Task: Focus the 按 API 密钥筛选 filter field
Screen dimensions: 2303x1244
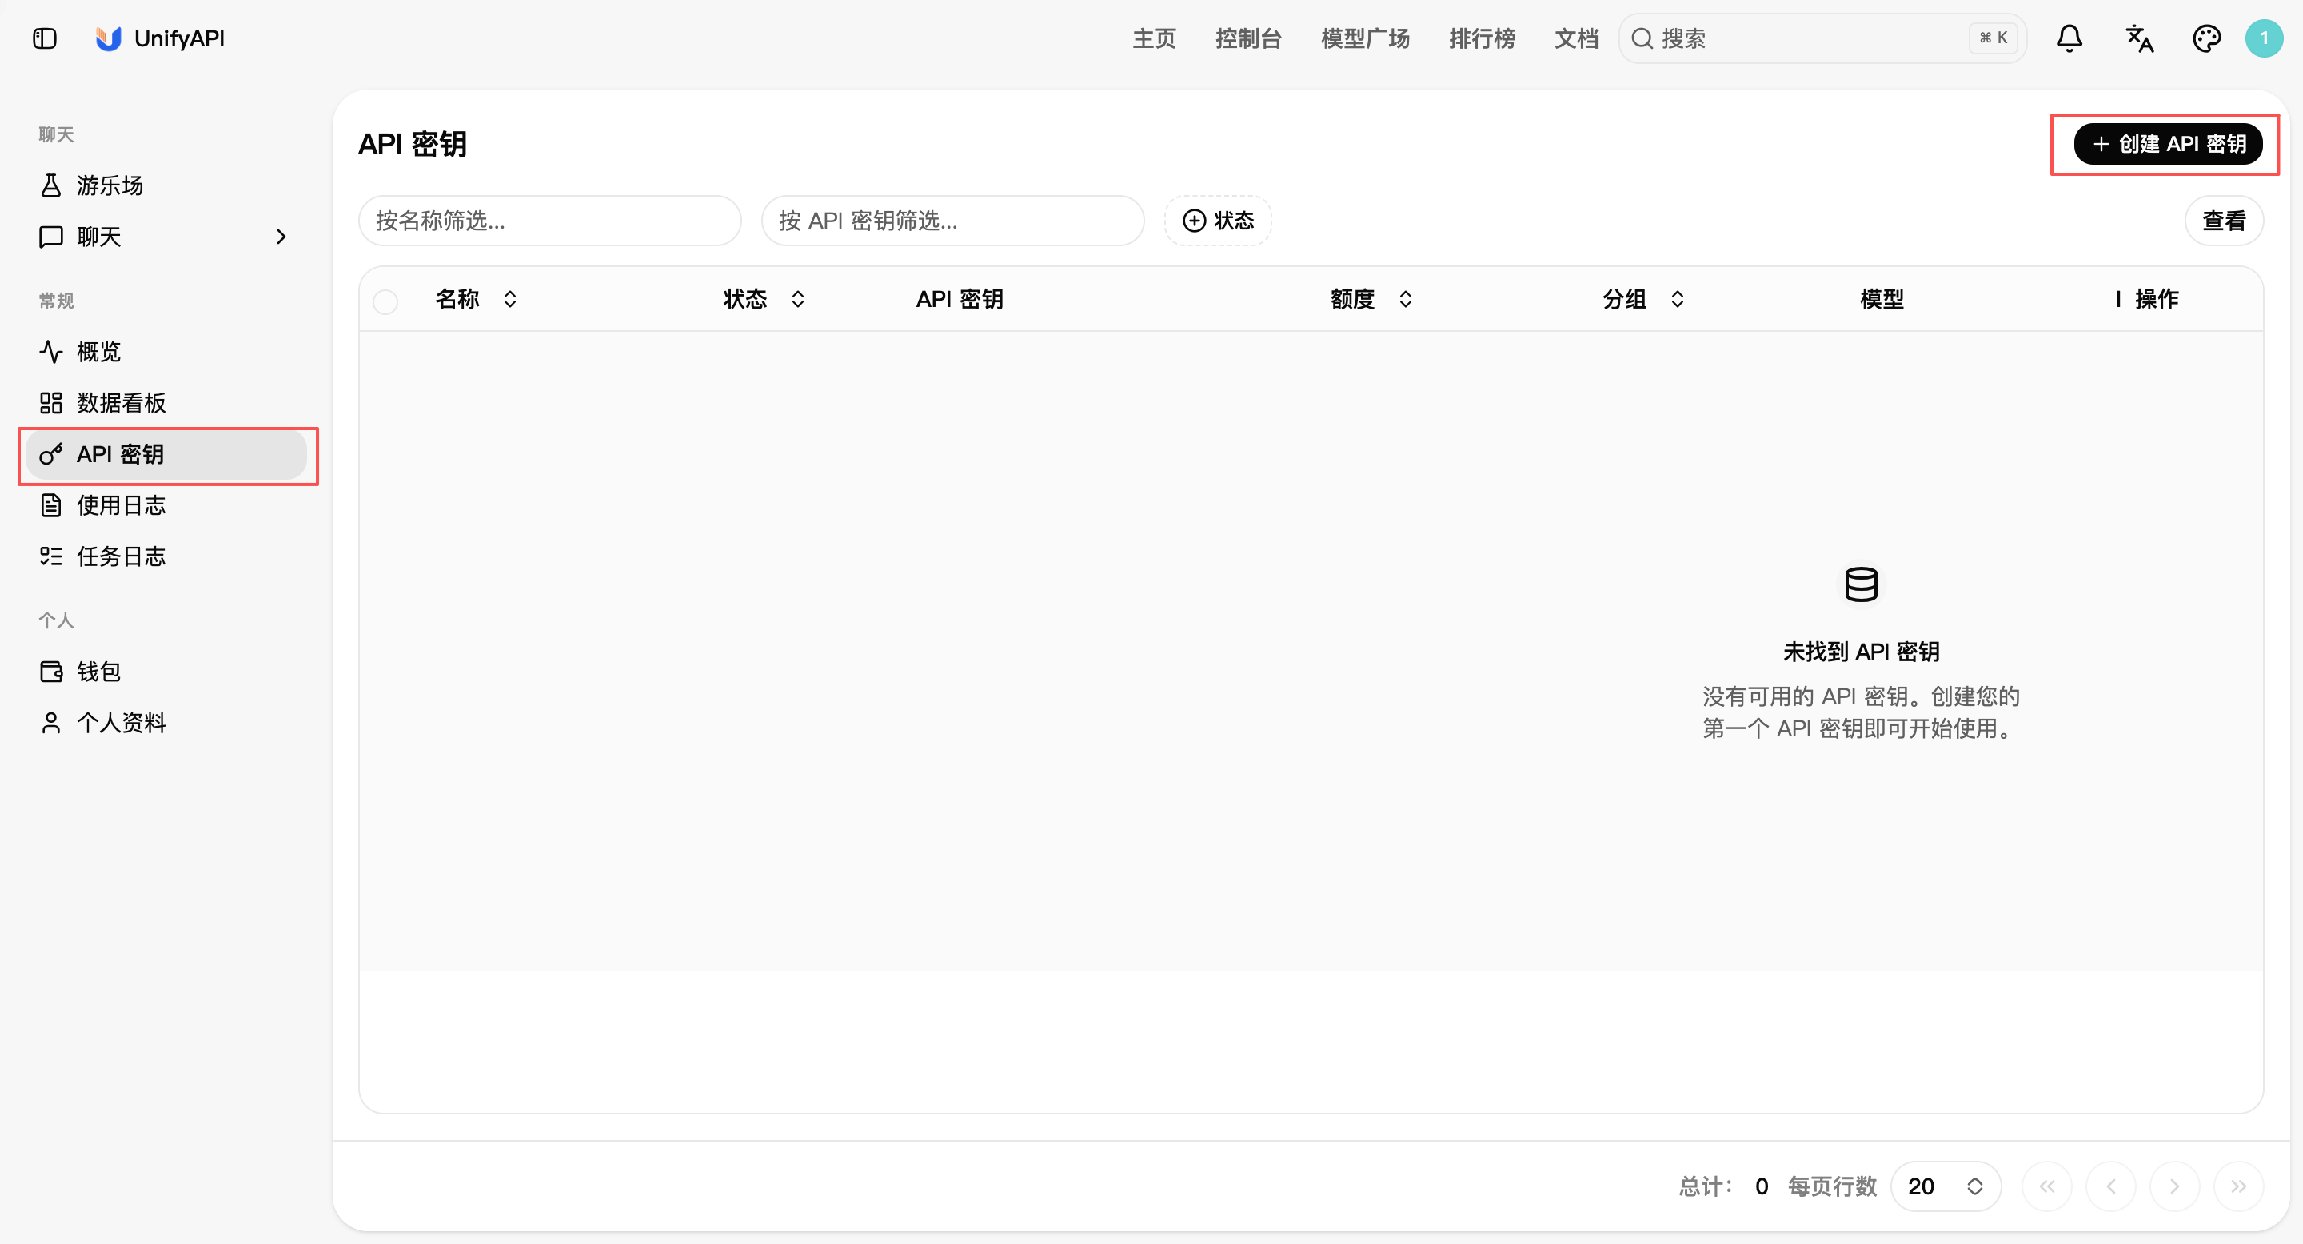Action: coord(952,221)
